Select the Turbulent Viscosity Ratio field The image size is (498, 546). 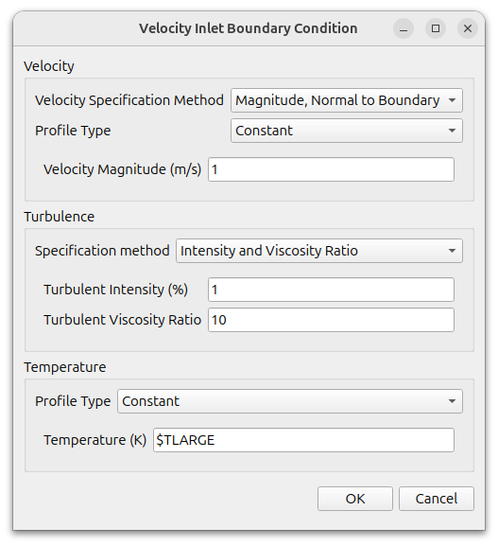[x=331, y=320]
